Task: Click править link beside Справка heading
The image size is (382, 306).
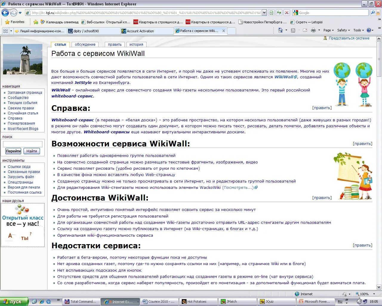Action: 322,108
